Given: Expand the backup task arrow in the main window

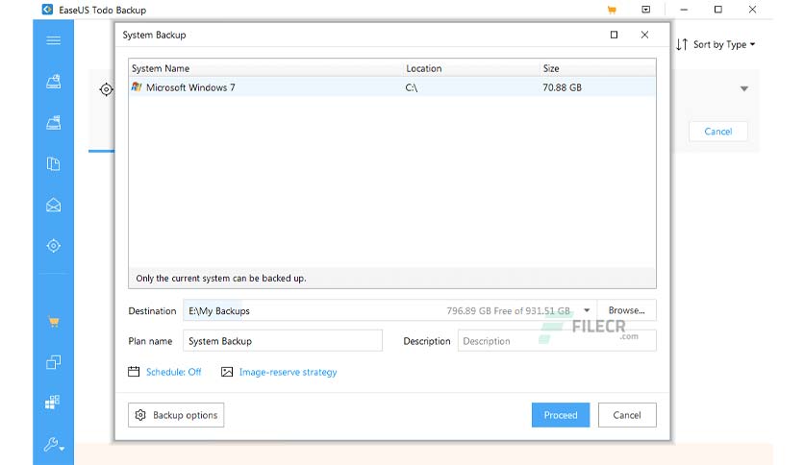Looking at the screenshot, I should (x=744, y=89).
